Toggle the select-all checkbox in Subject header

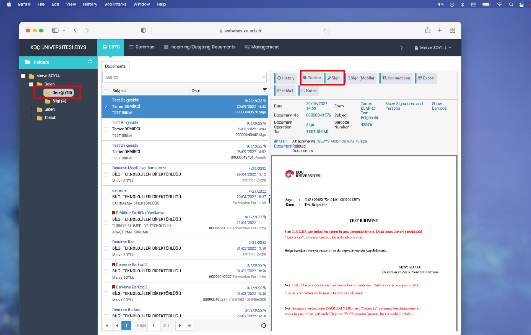(x=106, y=91)
